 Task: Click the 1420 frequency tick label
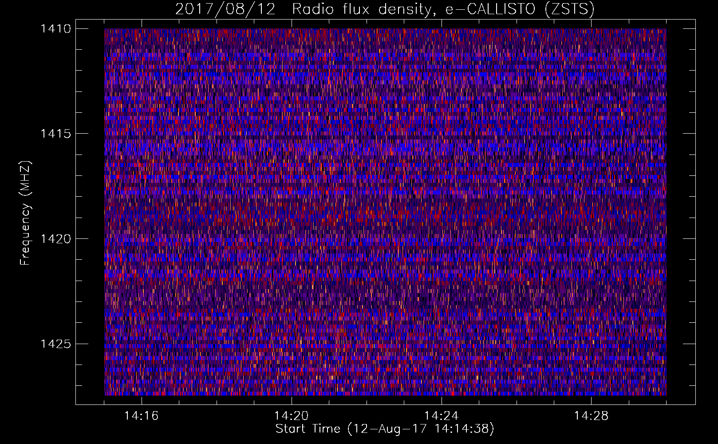click(55, 239)
